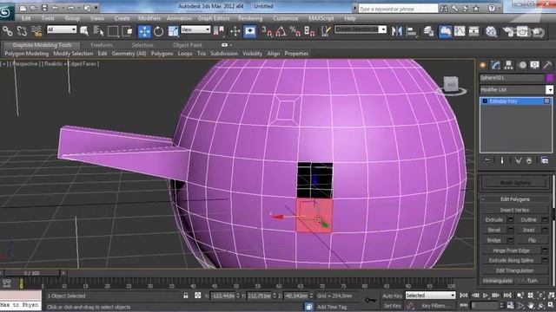Viewport: 556px width, 312px height.
Task: Open the Layer Manager icon
Action: [x=428, y=31]
